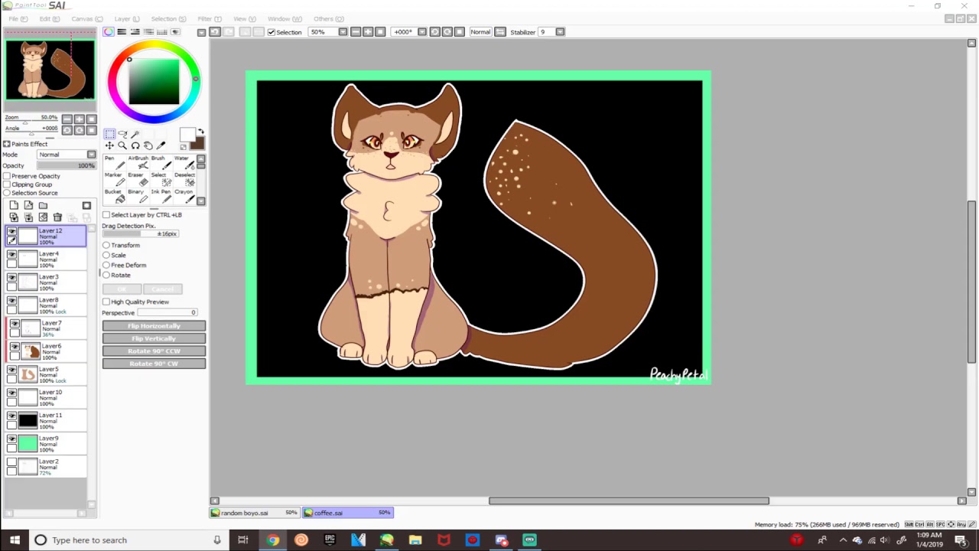The width and height of the screenshot is (979, 551).
Task: Swap foreground and background colors
Action: [200, 132]
